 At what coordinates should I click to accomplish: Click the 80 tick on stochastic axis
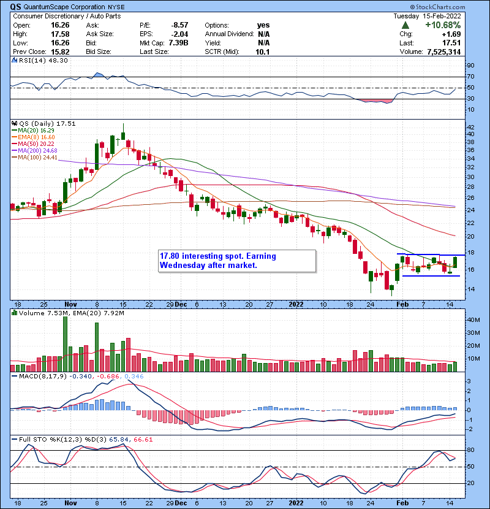pos(470,450)
